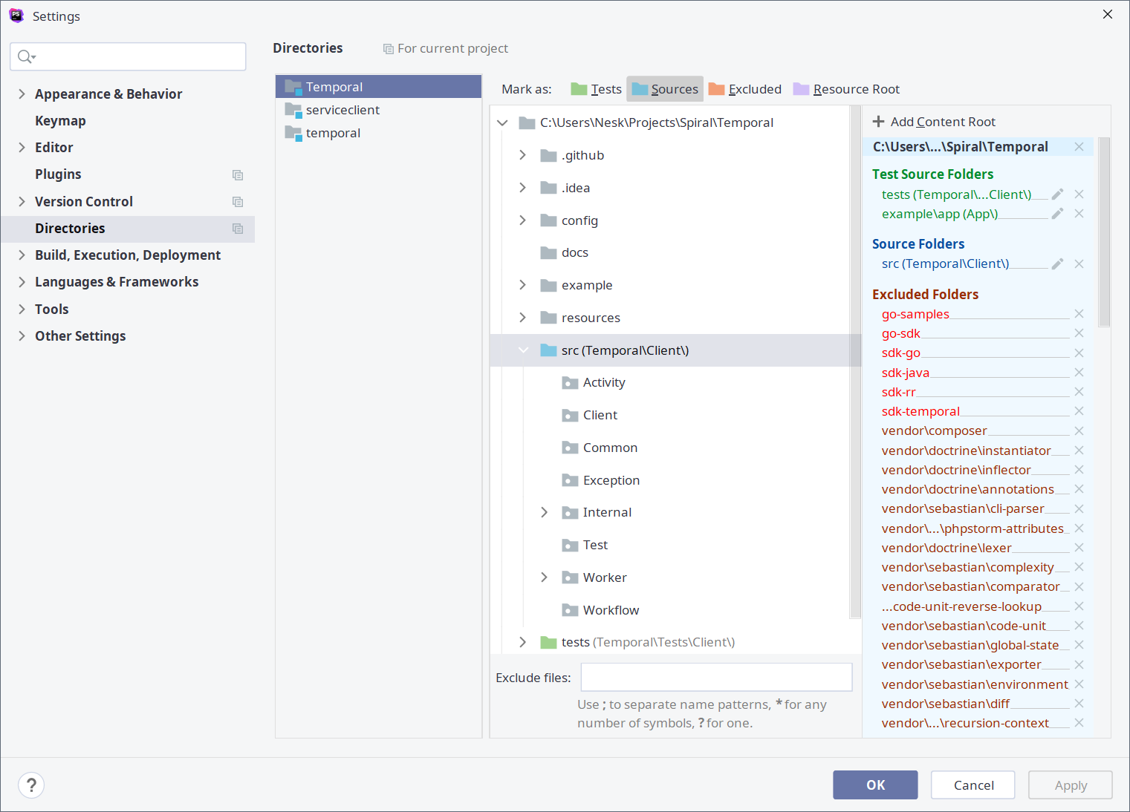1130x812 pixels.
Task: Remove sdk-java from excluded folders
Action: point(1079,373)
